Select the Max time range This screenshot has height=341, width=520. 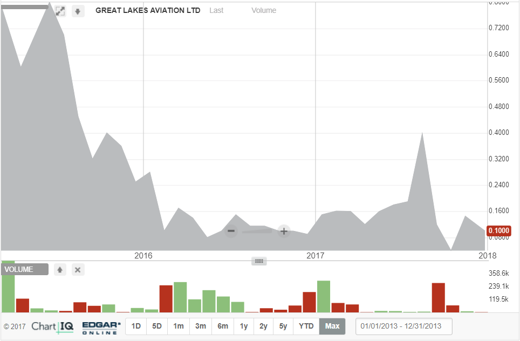point(332,326)
